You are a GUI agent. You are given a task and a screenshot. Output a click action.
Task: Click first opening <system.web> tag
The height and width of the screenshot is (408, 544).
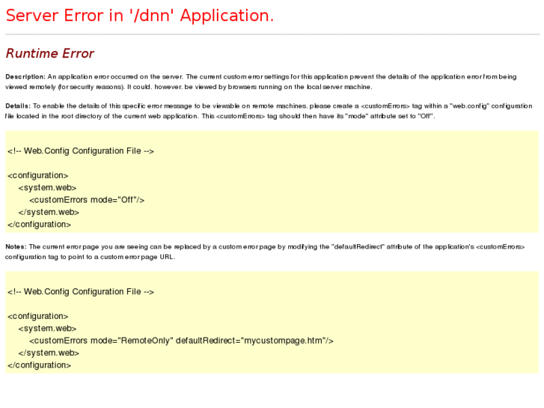(47, 188)
